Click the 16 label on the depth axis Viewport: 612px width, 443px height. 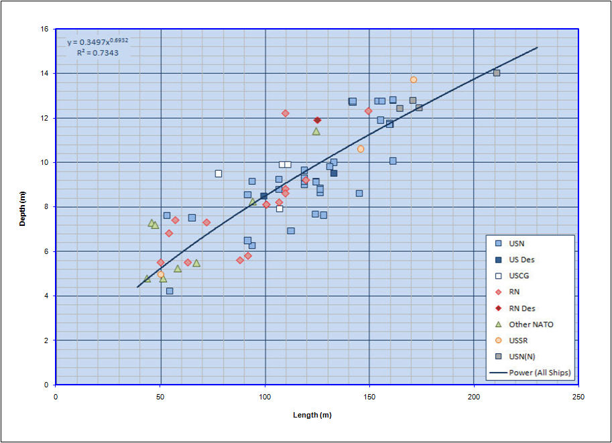coord(44,29)
